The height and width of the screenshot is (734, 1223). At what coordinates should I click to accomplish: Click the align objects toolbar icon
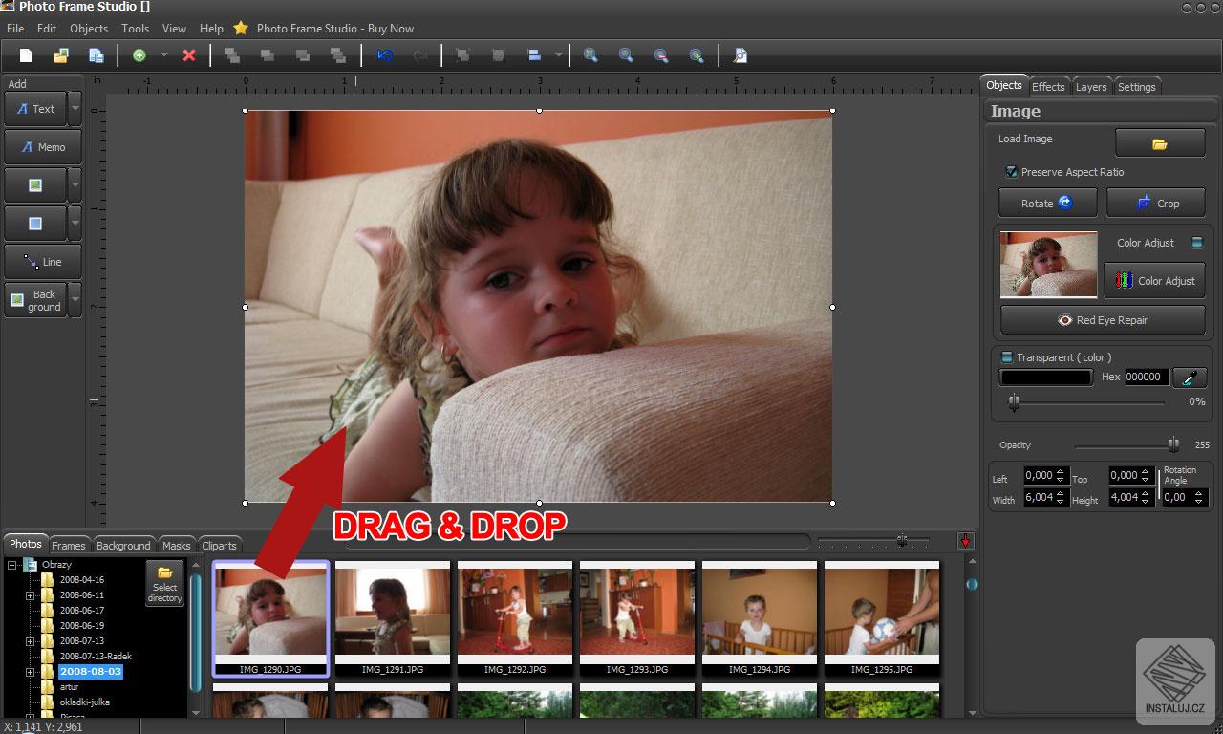[535, 55]
